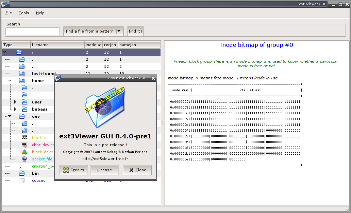Minimize the ext3Viewer GUI window

point(334,4)
